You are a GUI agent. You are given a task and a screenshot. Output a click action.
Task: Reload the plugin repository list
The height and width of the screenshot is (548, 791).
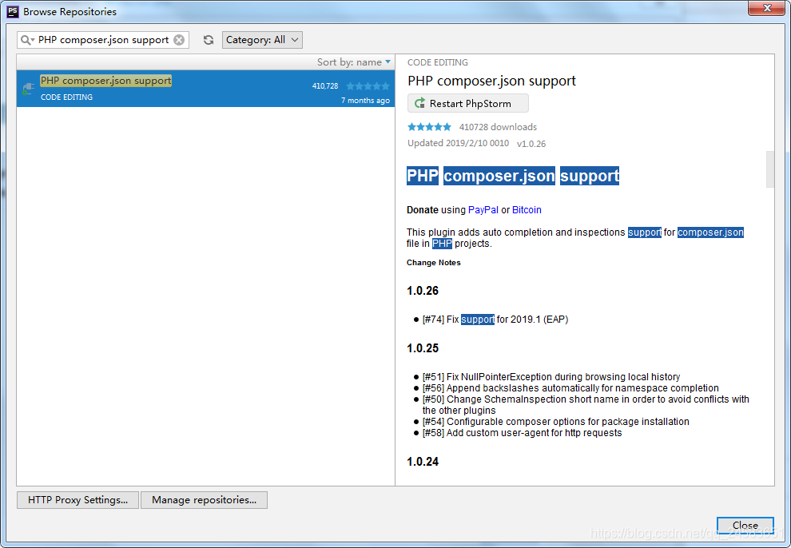point(209,40)
